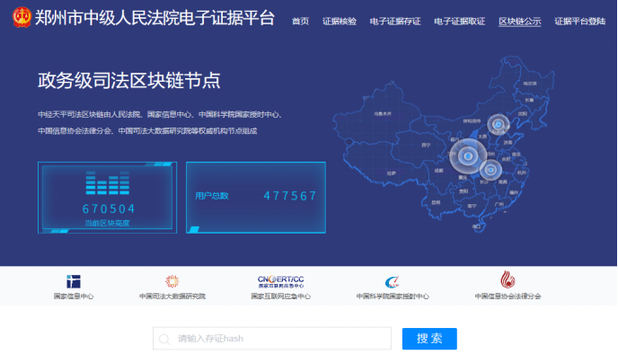Screen dimensions: 618x363
Task: Click the 当前区块高度 label
Action: (107, 223)
